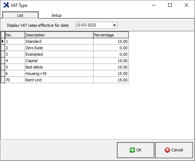Switch to the Setup tab

tap(56, 15)
